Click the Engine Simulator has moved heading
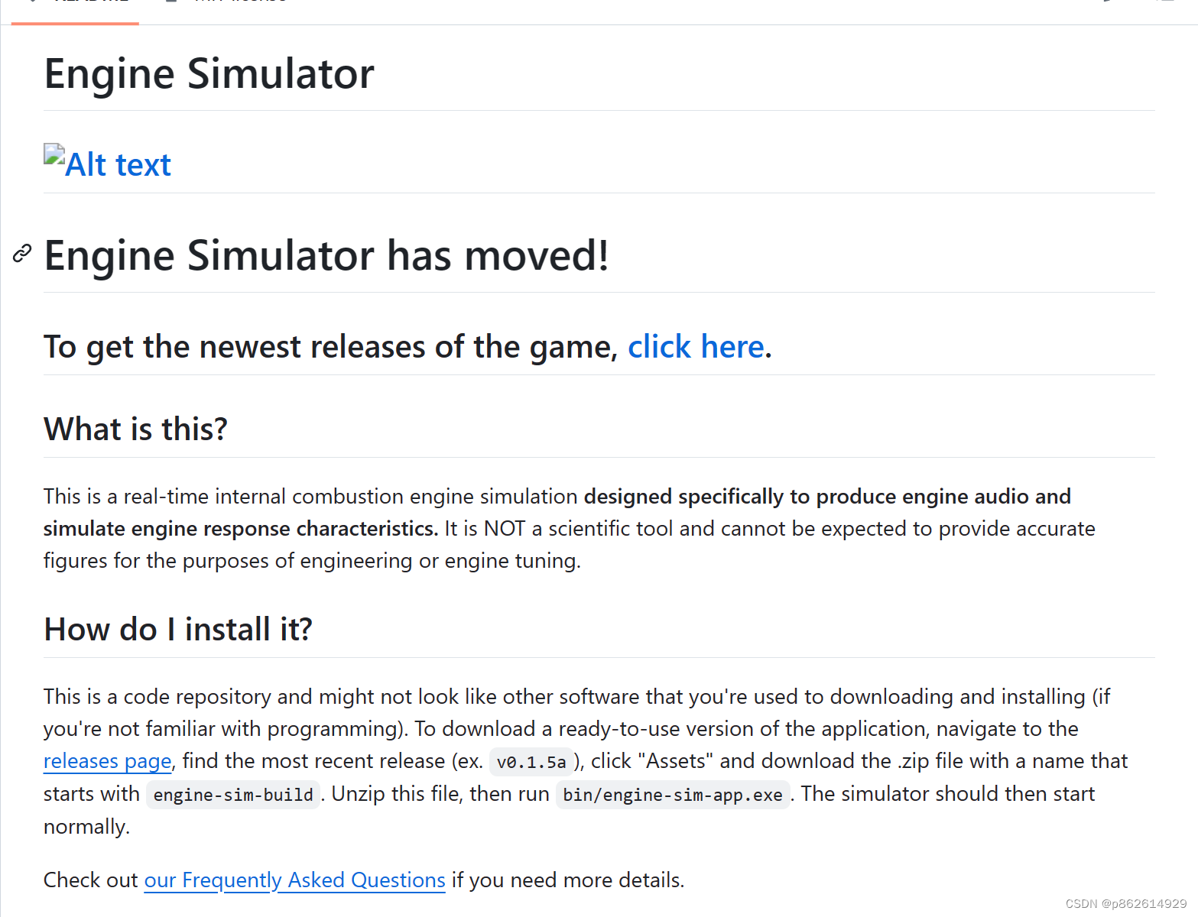 (x=326, y=255)
